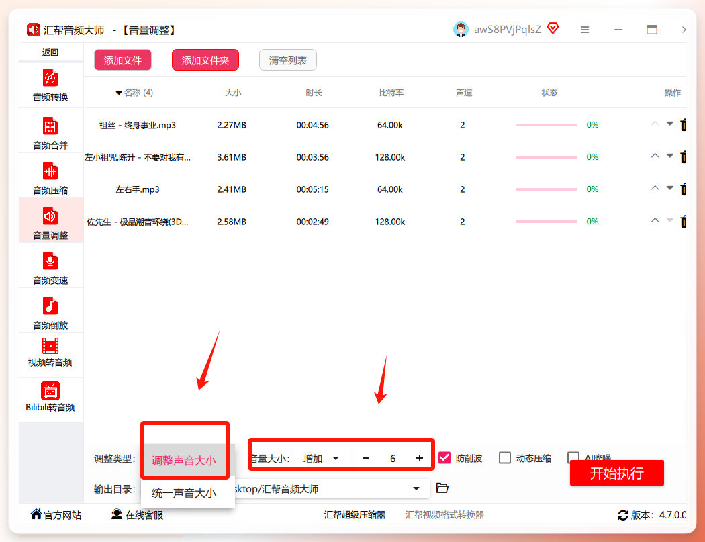Image resolution: width=705 pixels, height=542 pixels.
Task: Click the 时长 column header
Action: tap(314, 93)
